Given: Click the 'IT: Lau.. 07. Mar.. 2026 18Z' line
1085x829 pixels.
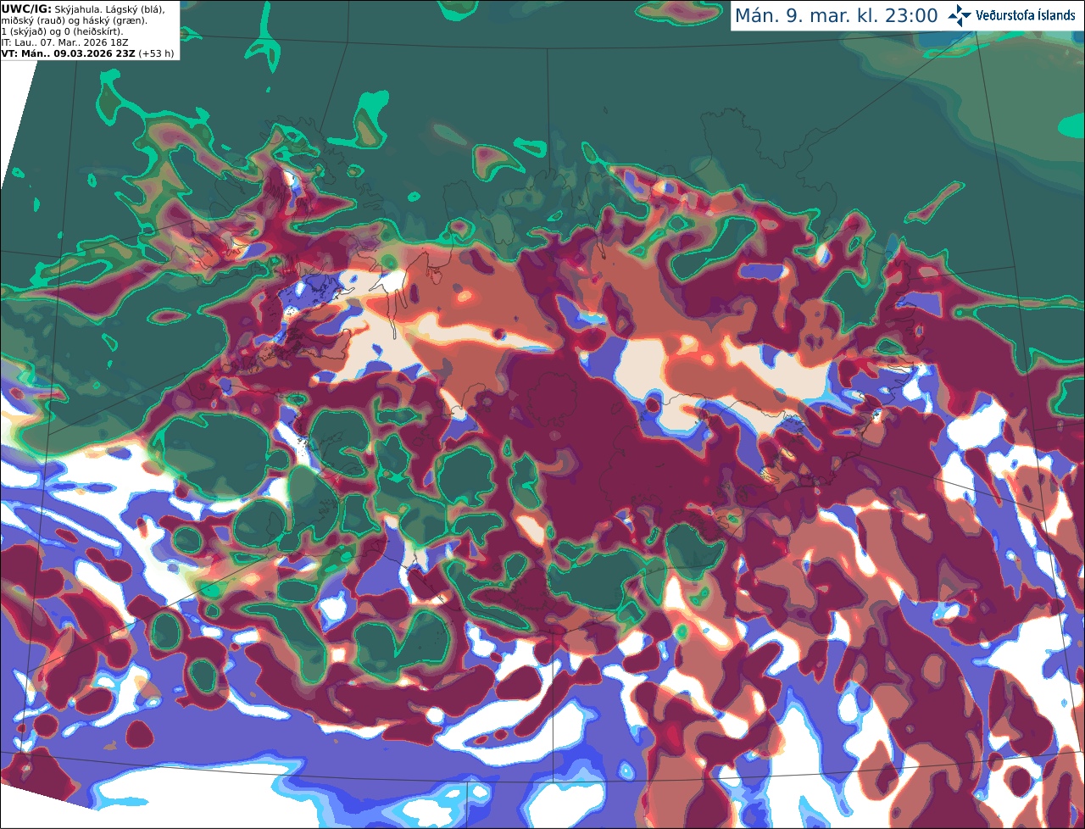Looking at the screenshot, I should (65, 42).
